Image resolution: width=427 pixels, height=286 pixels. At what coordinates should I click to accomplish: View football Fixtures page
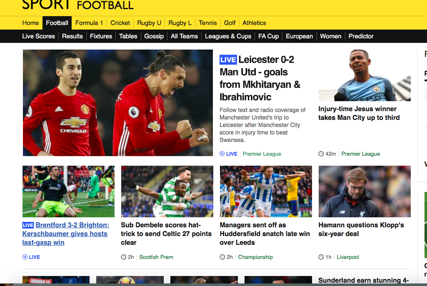[x=101, y=36]
